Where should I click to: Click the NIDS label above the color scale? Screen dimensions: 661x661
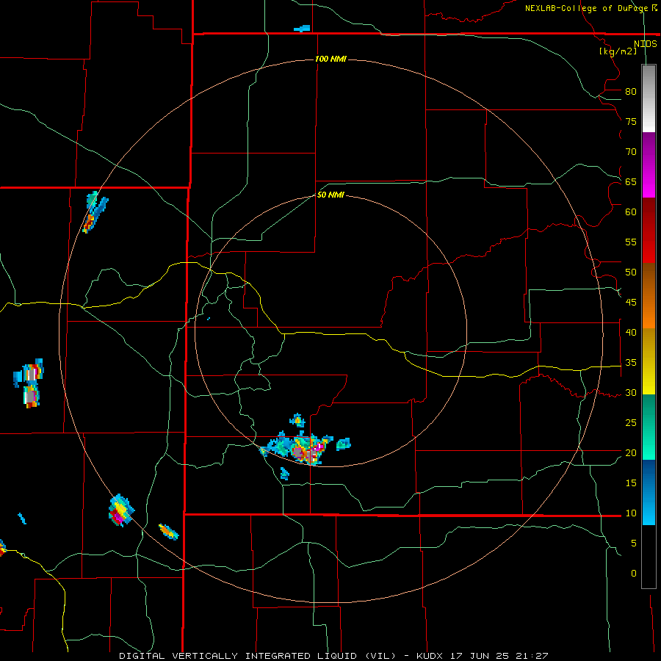pyautogui.click(x=646, y=44)
